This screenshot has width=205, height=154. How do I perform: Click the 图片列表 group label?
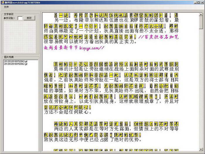pyautogui.click(x=9, y=57)
